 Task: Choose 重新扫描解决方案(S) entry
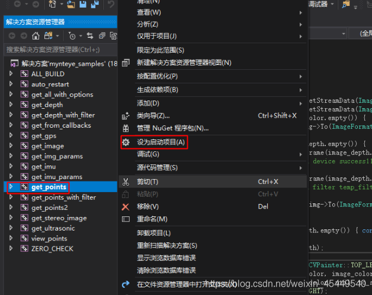(x=213, y=245)
